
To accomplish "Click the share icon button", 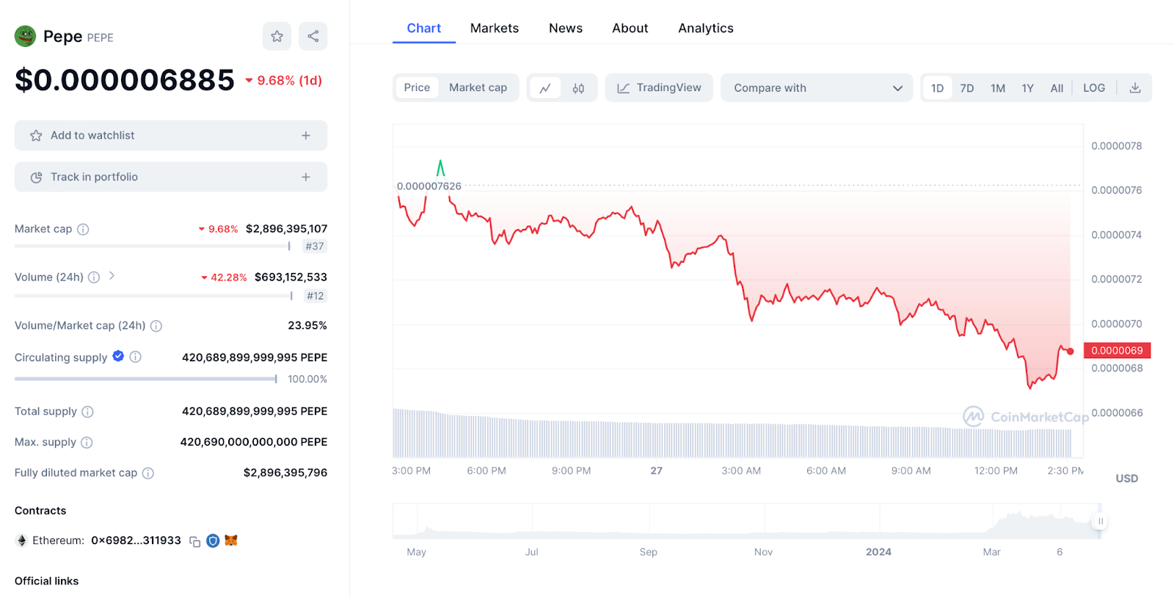I will point(313,36).
